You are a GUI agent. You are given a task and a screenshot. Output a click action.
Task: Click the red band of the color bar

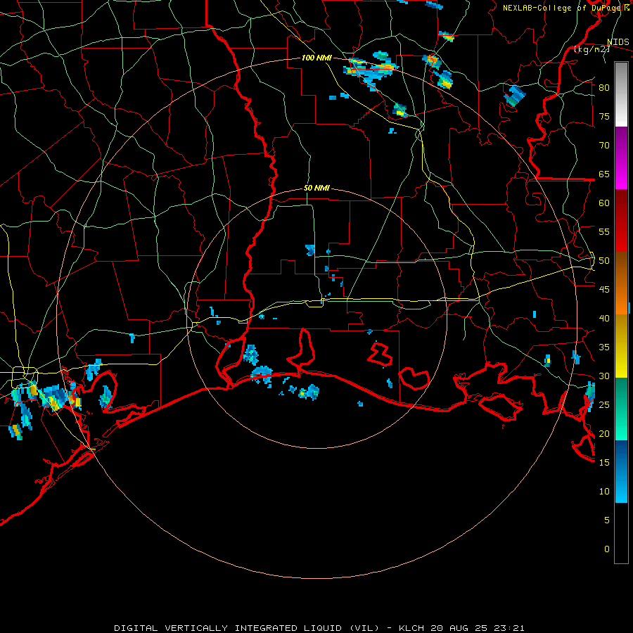pyautogui.click(x=621, y=221)
